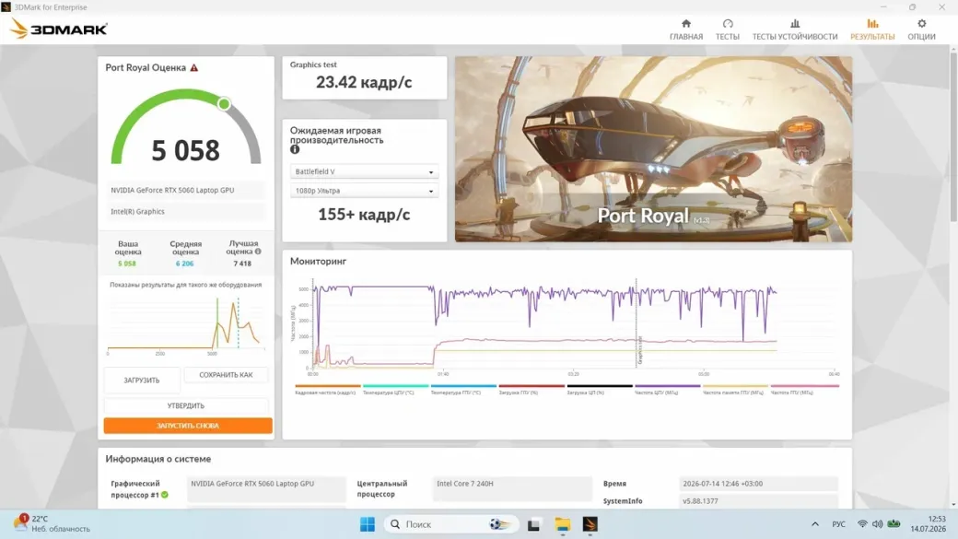Open the ГЛАВНАЯ home tab
The height and width of the screenshot is (539, 958).
coord(686,29)
